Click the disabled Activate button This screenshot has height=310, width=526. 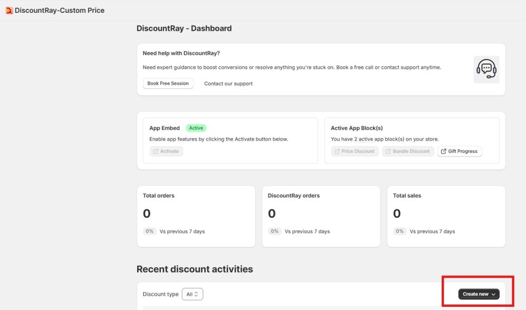coord(166,151)
